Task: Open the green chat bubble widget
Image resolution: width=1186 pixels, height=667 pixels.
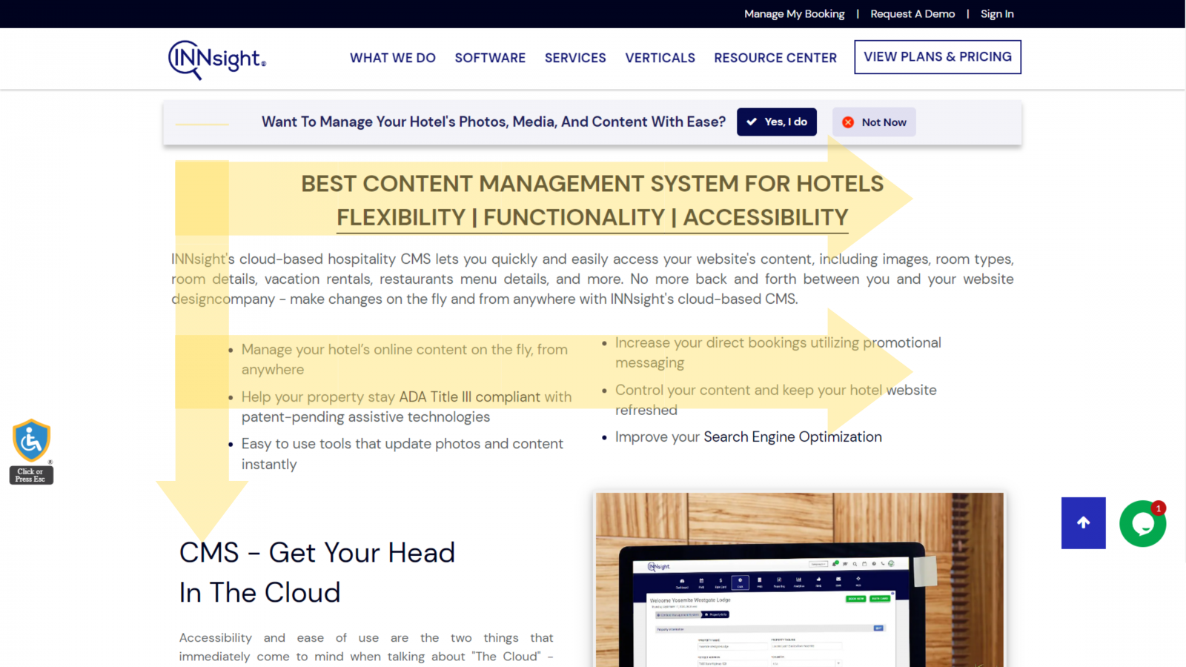Action: click(1142, 524)
